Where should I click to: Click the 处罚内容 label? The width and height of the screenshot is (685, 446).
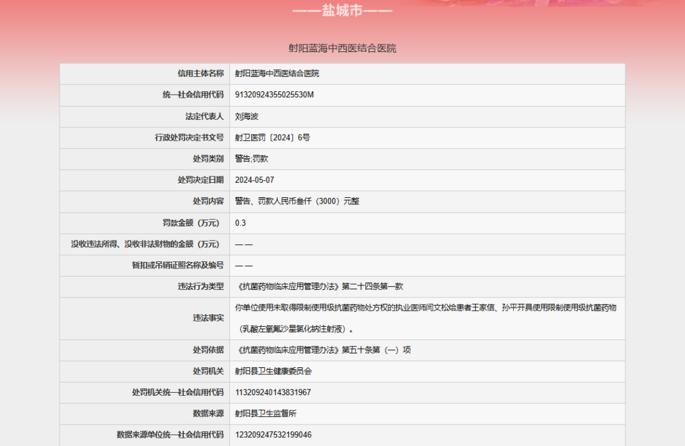(209, 201)
